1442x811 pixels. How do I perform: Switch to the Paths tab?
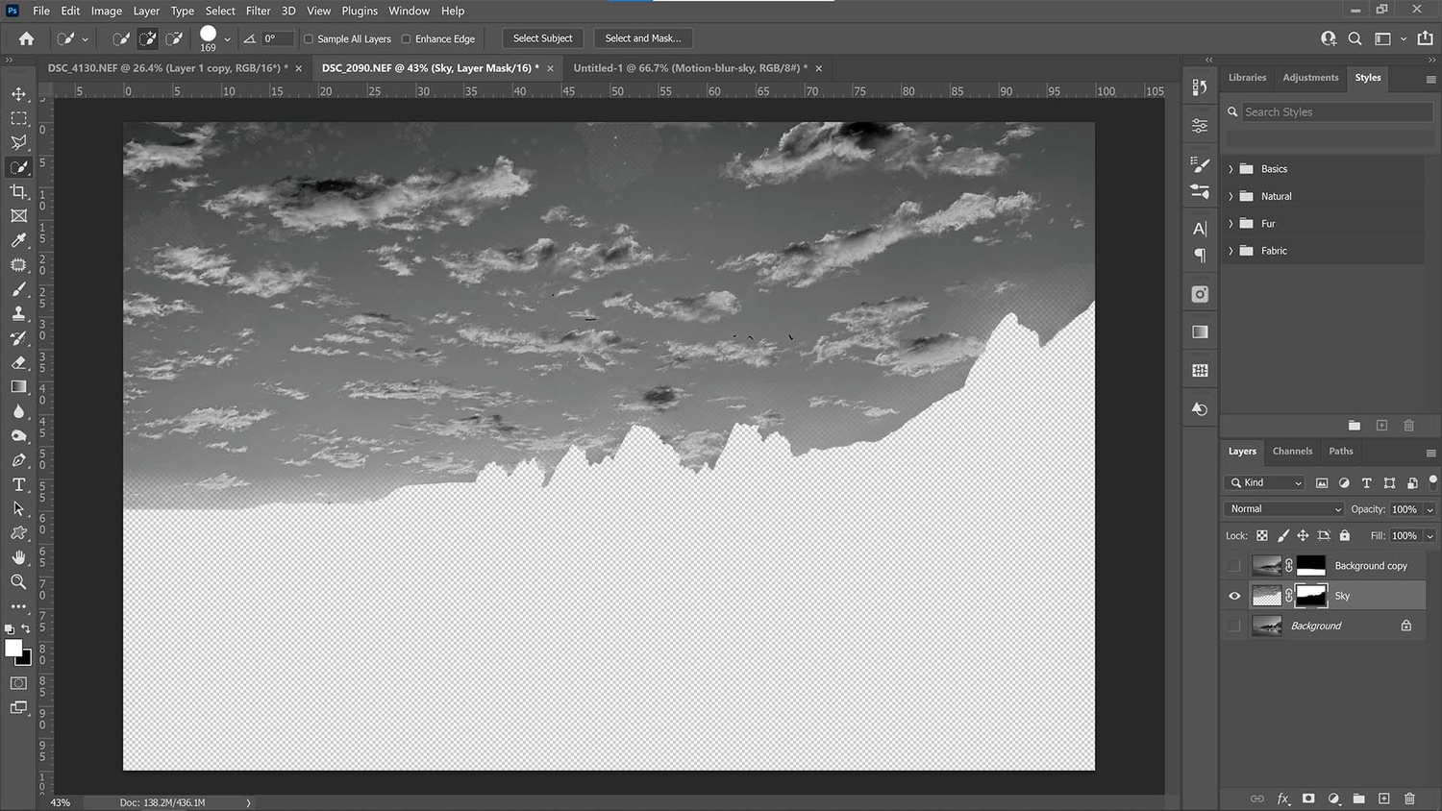click(x=1341, y=451)
